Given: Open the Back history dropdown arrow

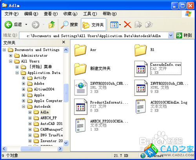Looking at the screenshot, I should click(26, 25).
